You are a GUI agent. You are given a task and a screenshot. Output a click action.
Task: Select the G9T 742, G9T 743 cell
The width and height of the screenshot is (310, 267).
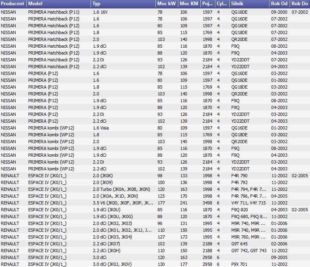tap(249, 251)
